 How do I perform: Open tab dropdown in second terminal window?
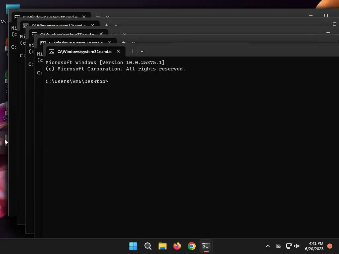tap(133, 42)
